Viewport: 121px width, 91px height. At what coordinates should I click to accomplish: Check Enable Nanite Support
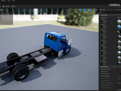pyautogui.click(x=118, y=69)
